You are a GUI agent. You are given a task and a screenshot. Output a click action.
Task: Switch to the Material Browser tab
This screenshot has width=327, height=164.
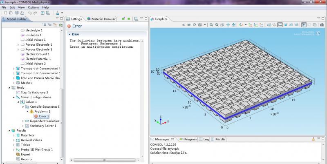point(101,19)
